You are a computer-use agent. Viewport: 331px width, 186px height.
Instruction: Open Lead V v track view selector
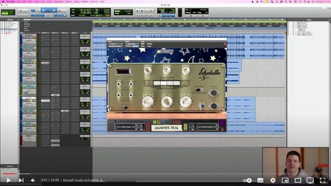(x=29, y=103)
